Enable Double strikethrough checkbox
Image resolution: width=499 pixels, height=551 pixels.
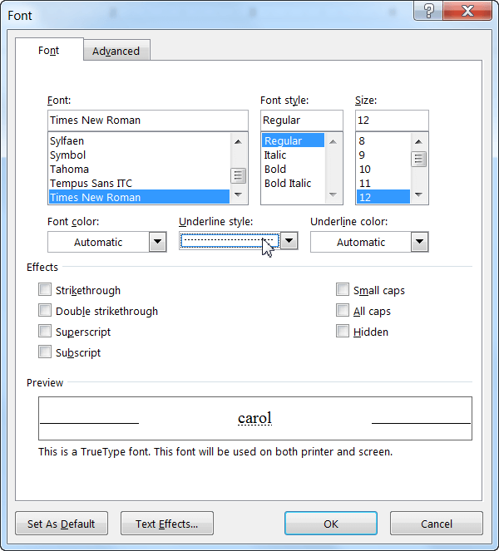pos(45,311)
